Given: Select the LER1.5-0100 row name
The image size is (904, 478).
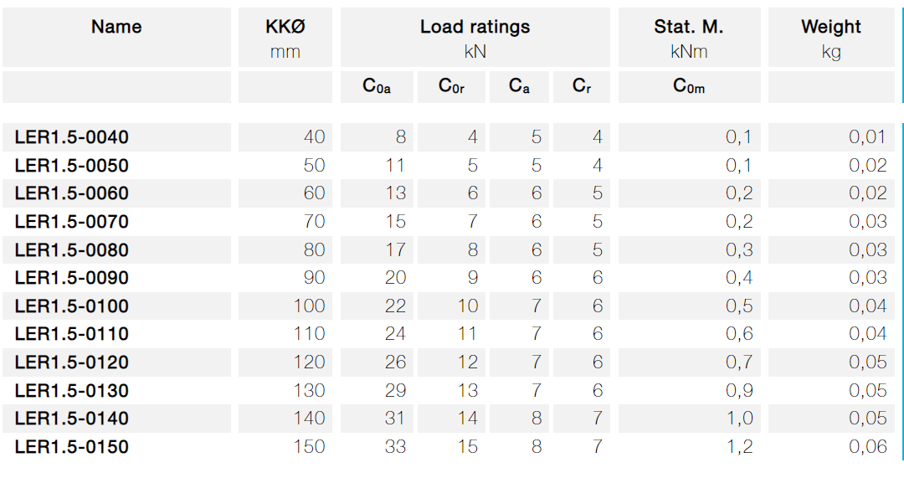Looking at the screenshot, I should tap(71, 306).
